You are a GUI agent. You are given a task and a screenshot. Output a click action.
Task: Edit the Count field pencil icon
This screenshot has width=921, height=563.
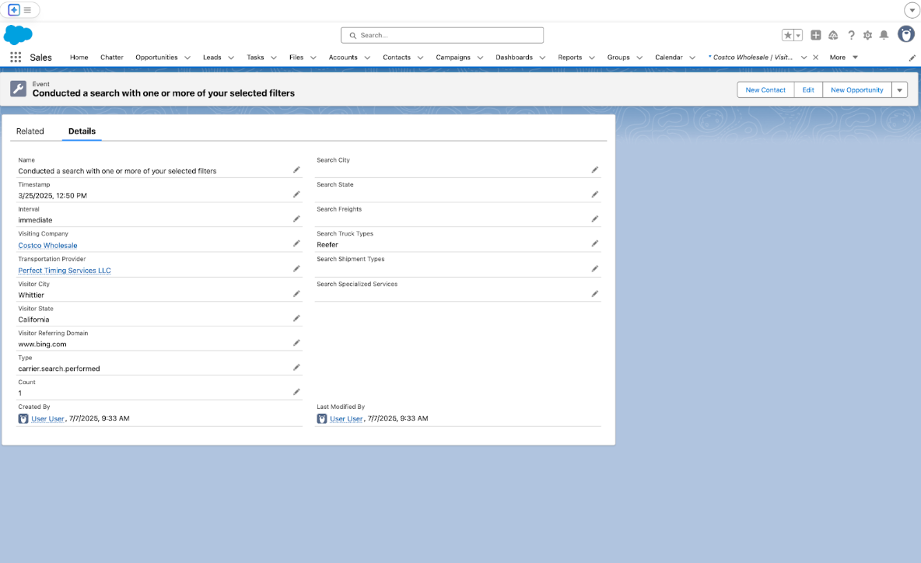296,392
